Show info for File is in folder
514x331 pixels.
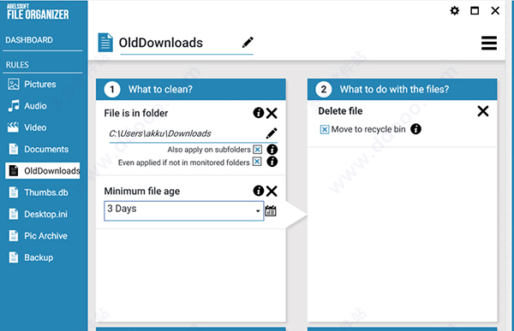coord(259,113)
